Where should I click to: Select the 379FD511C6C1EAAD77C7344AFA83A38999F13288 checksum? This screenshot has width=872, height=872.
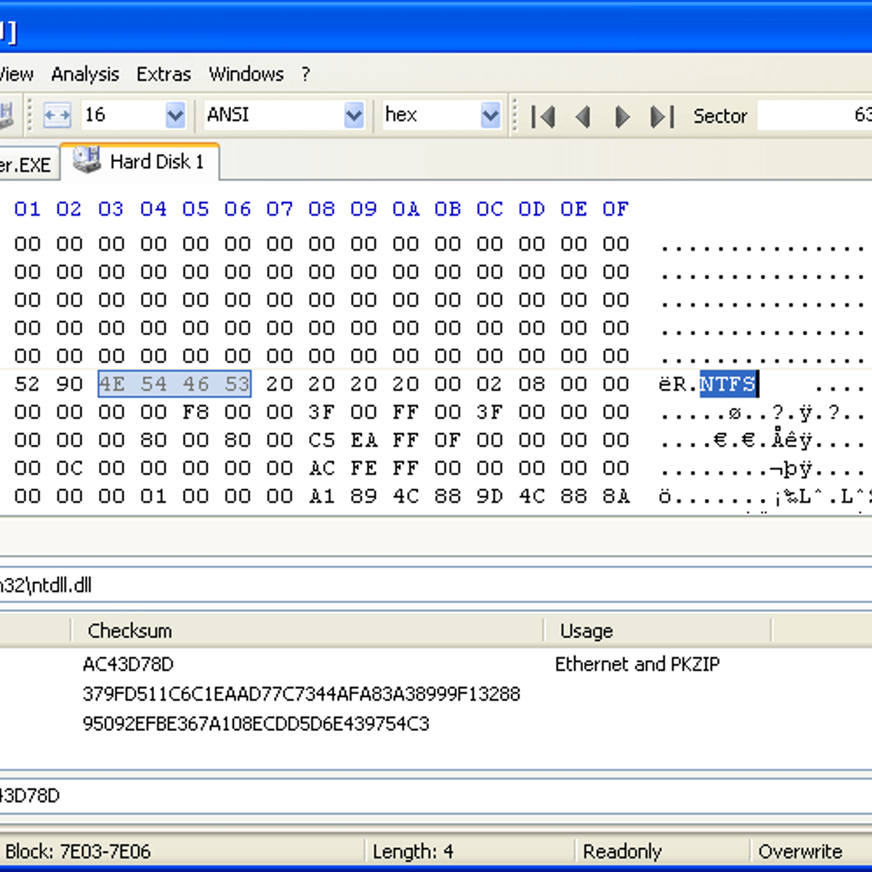(302, 694)
